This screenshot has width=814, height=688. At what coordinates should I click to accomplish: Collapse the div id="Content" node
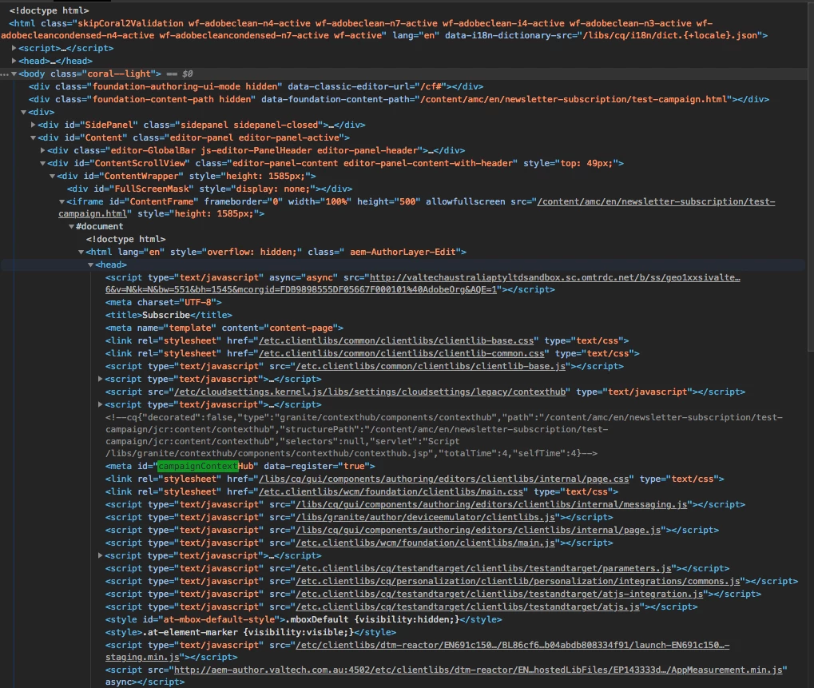click(34, 137)
